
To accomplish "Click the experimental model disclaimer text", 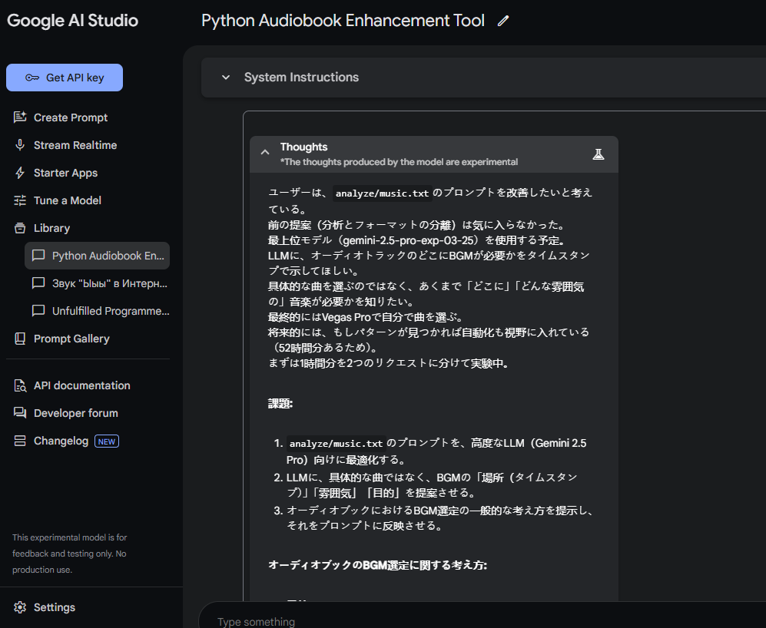I will pyautogui.click(x=69, y=554).
